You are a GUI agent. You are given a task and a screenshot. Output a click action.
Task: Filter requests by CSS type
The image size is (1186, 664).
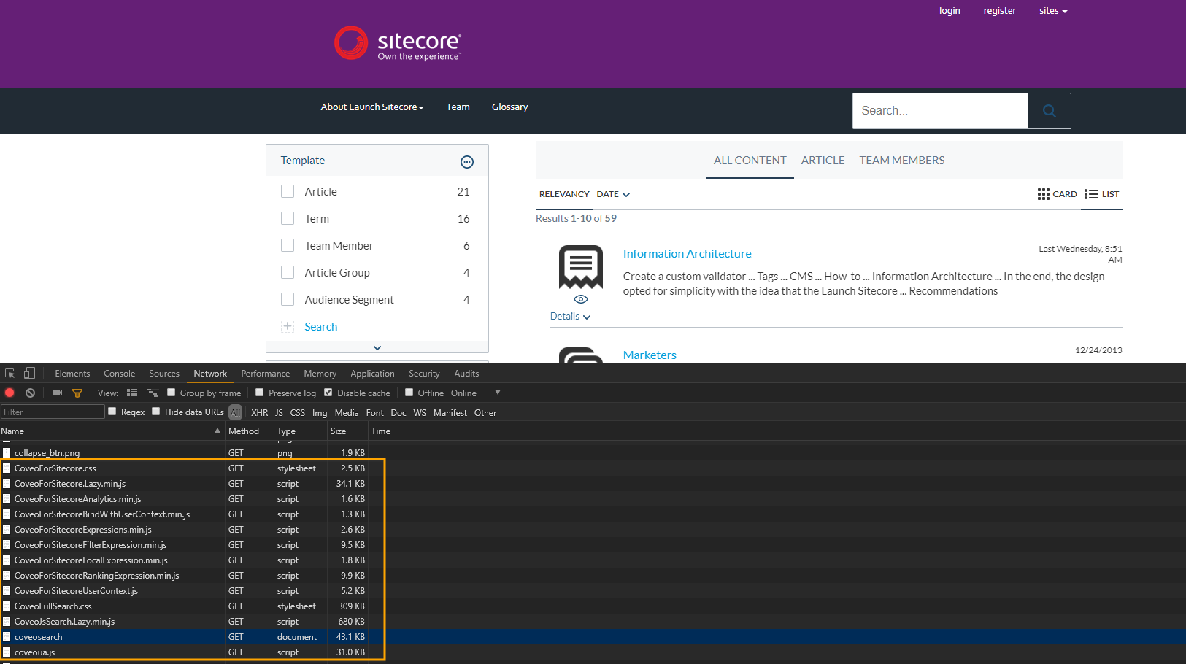point(298,413)
